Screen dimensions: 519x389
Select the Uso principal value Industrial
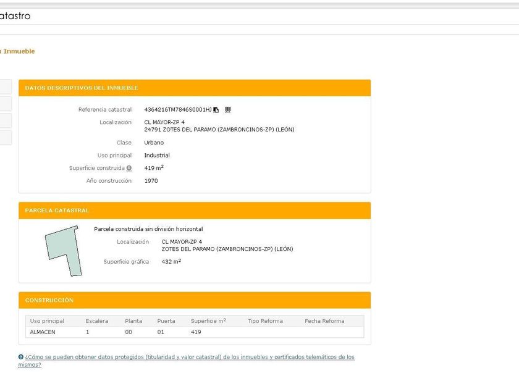pos(157,155)
